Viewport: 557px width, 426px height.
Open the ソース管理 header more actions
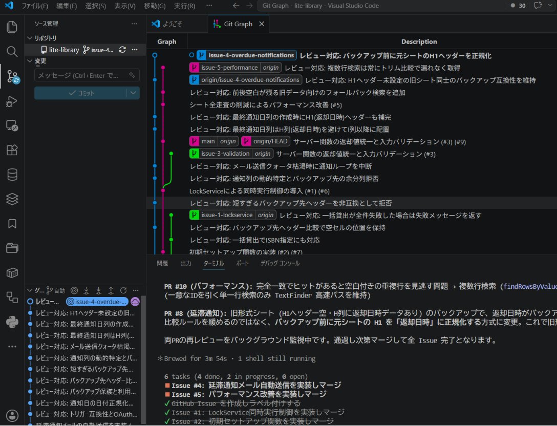pos(134,24)
